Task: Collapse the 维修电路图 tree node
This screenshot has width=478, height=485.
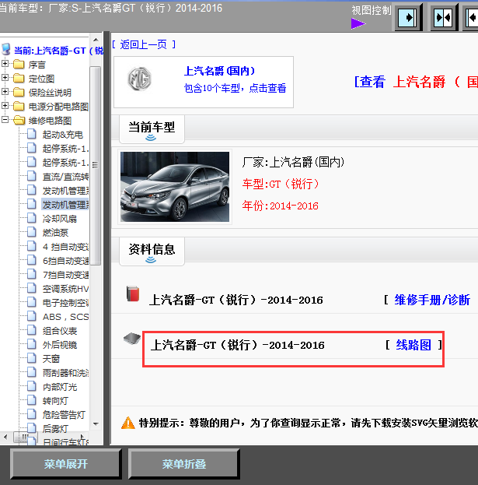Action: (x=5, y=119)
